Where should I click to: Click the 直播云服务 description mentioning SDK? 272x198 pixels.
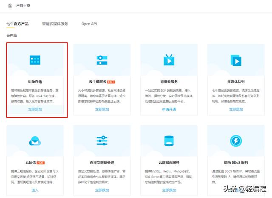169,96
